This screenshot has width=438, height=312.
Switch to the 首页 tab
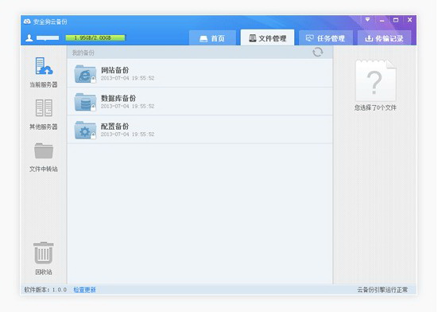212,38
